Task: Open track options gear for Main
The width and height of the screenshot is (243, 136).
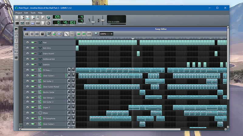Action: click(x=28, y=42)
